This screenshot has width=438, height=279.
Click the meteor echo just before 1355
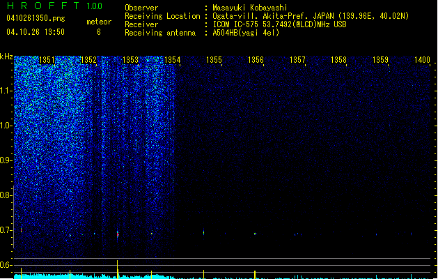coord(203,232)
